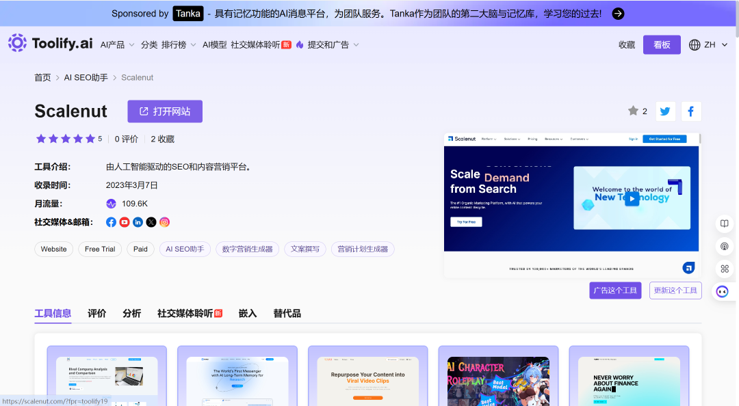Click the 更新这个工具 button
The height and width of the screenshot is (406, 739).
pyautogui.click(x=675, y=290)
